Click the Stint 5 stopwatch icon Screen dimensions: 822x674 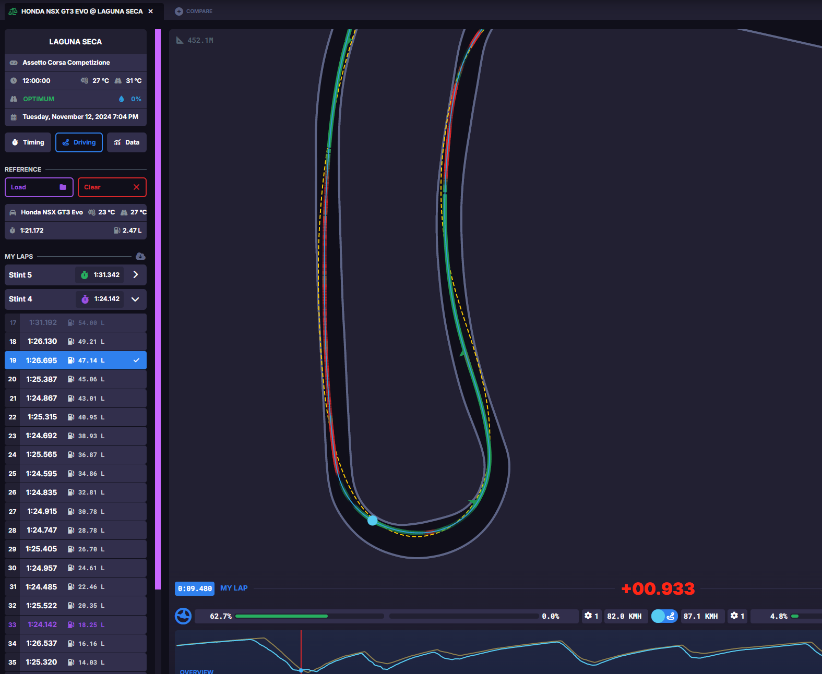(85, 275)
